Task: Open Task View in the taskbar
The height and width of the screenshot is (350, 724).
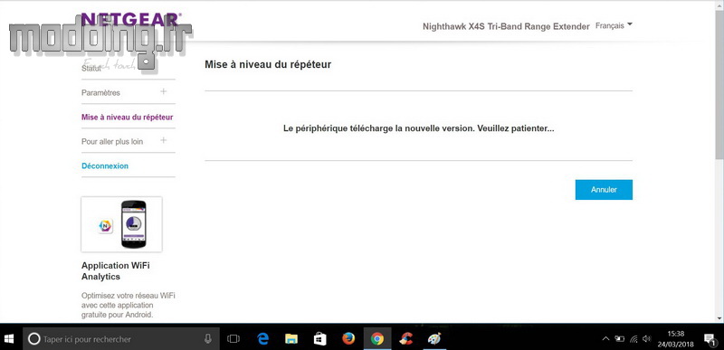Action: click(x=233, y=339)
